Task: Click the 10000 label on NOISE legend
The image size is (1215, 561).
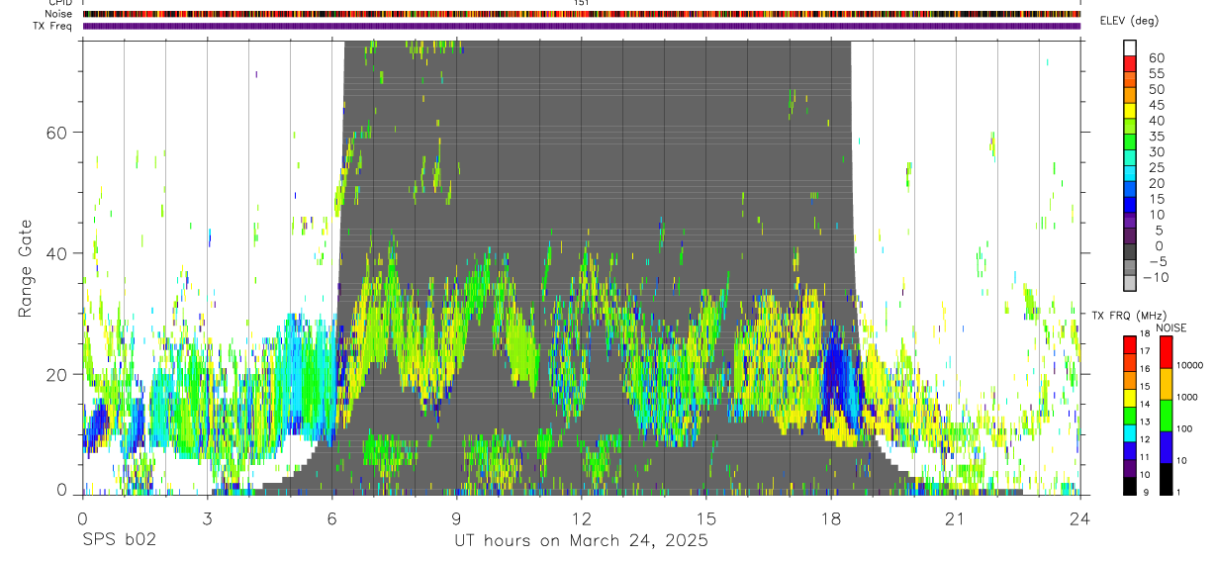Action: 1192,366
